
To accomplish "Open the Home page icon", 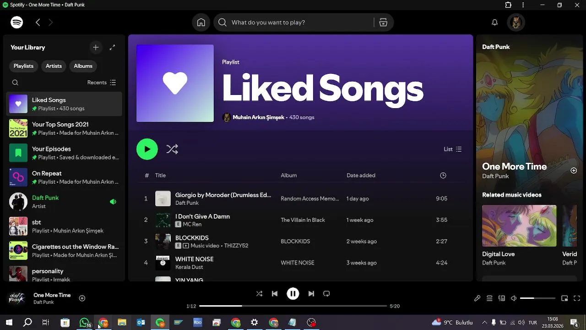I will click(x=201, y=22).
